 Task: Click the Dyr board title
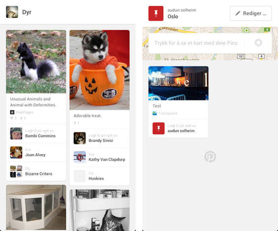click(27, 12)
